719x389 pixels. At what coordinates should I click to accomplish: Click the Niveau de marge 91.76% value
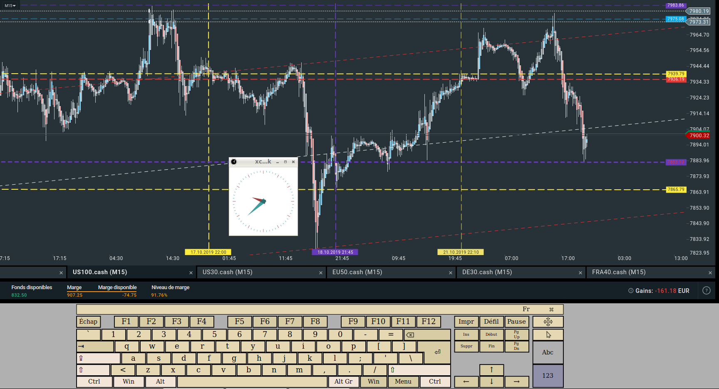coord(159,295)
